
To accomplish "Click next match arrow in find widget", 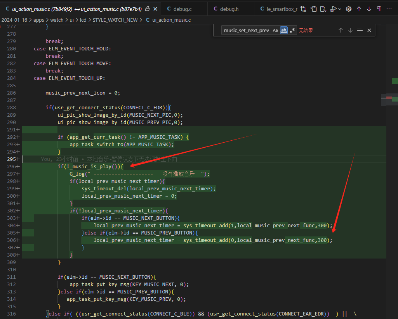I will pos(350,30).
